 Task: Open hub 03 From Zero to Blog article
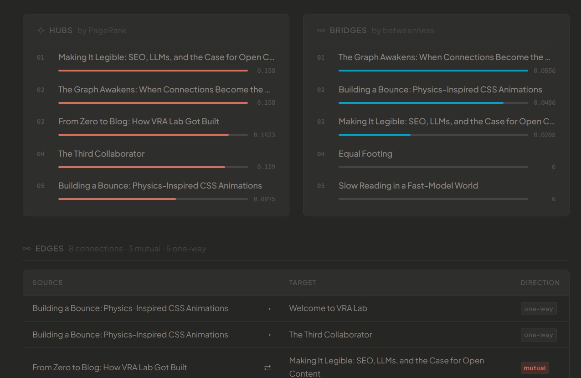pyautogui.click(x=139, y=122)
